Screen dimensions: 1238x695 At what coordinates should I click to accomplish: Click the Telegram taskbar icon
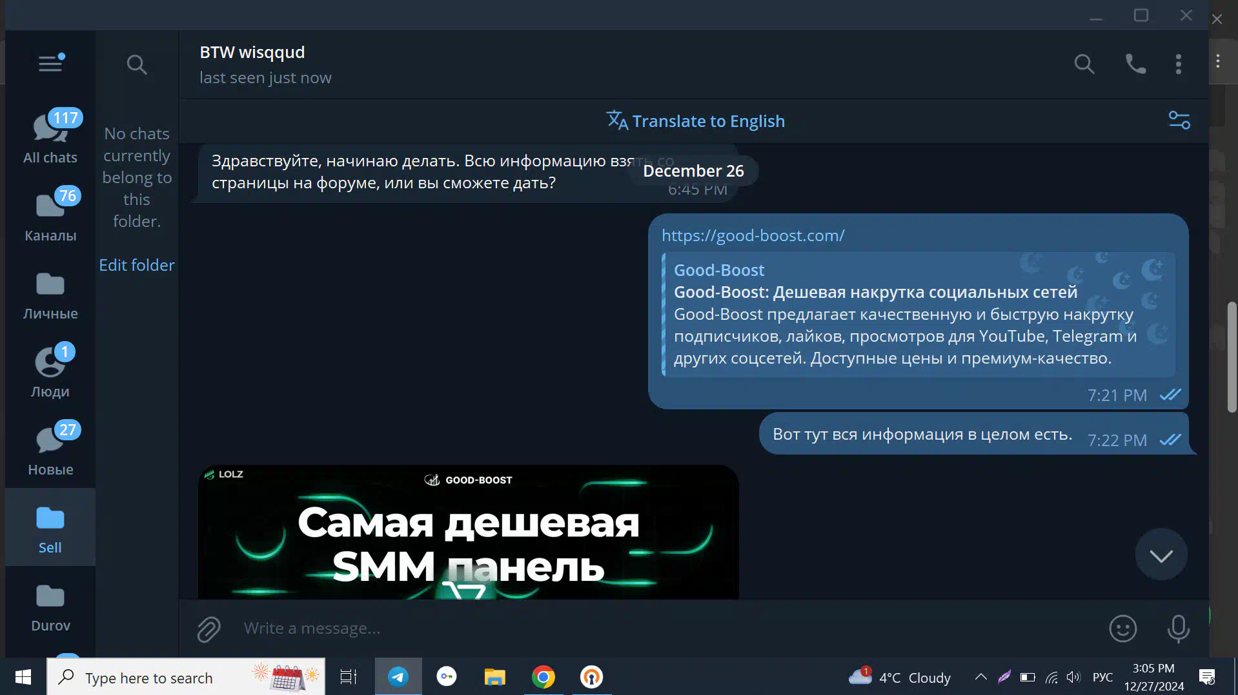[398, 677]
